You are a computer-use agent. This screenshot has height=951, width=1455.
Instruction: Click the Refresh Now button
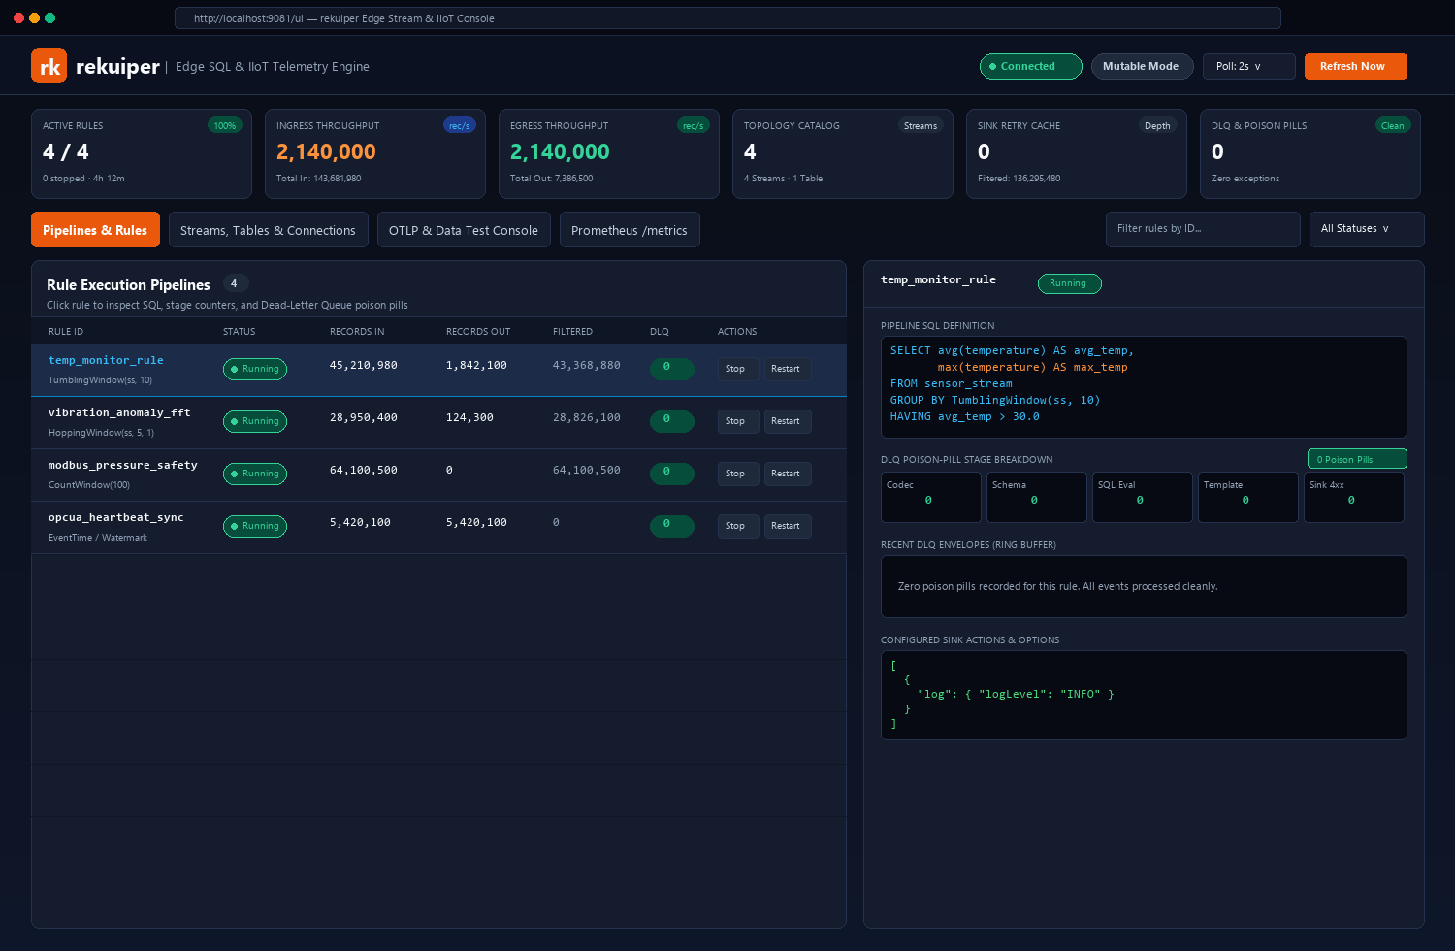point(1356,66)
